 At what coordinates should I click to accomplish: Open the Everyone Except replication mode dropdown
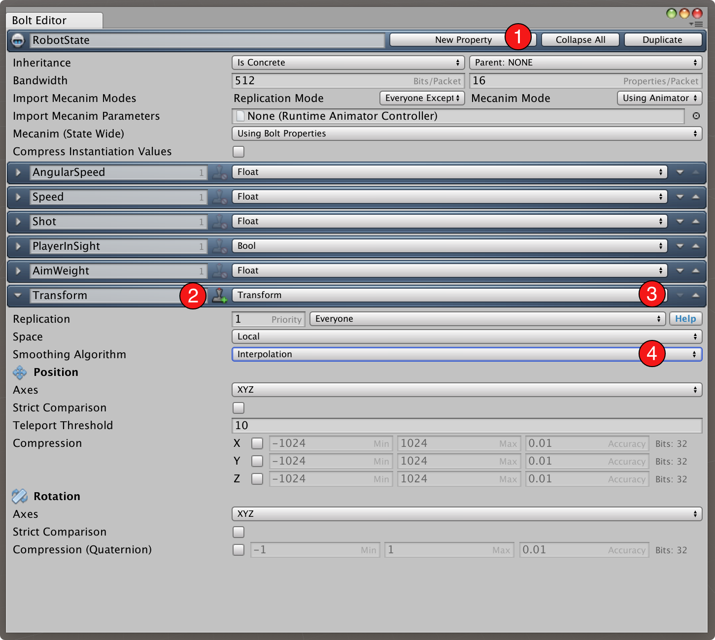coord(422,98)
